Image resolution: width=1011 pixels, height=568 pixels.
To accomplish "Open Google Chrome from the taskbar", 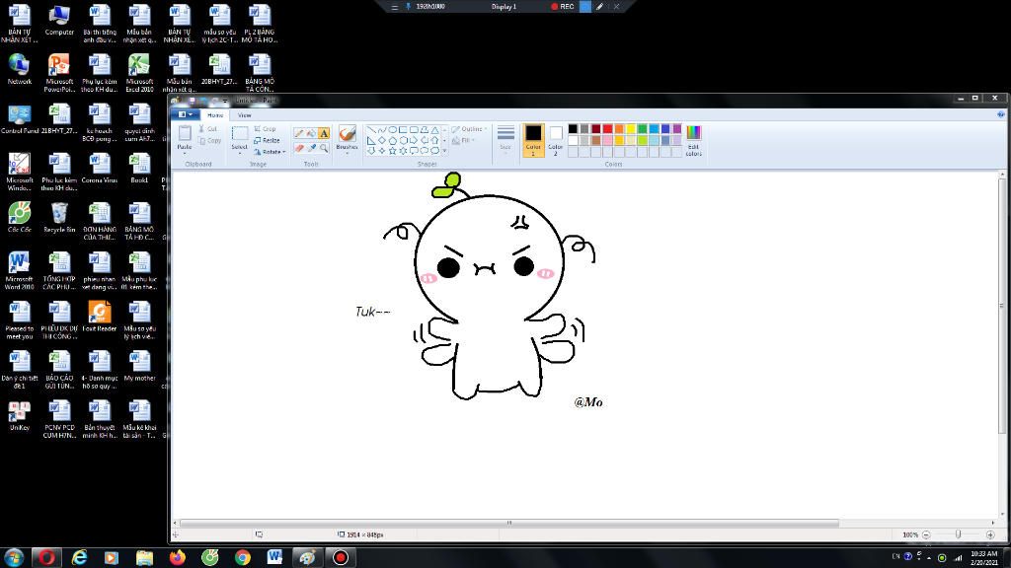I will point(243,557).
